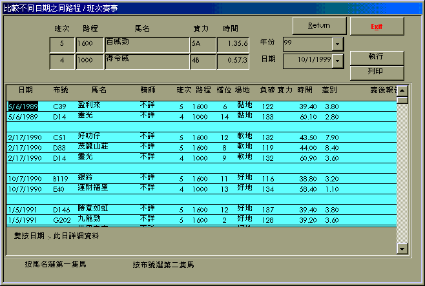Click label 按馬名選第一隻馬

click(56, 264)
